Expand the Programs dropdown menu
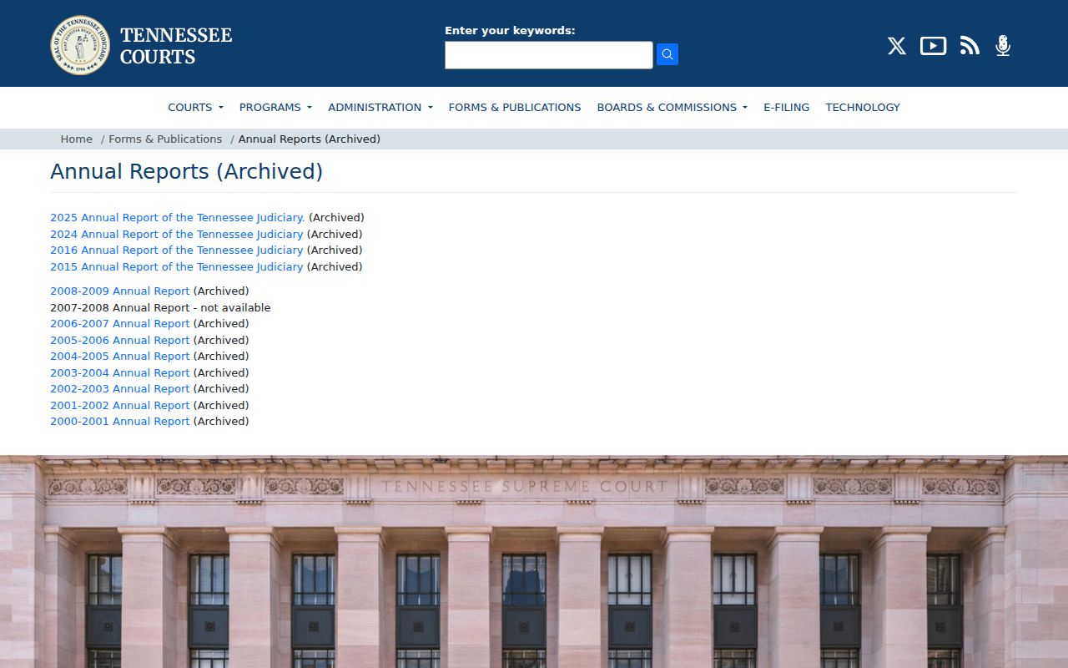This screenshot has width=1068, height=668. tap(275, 107)
